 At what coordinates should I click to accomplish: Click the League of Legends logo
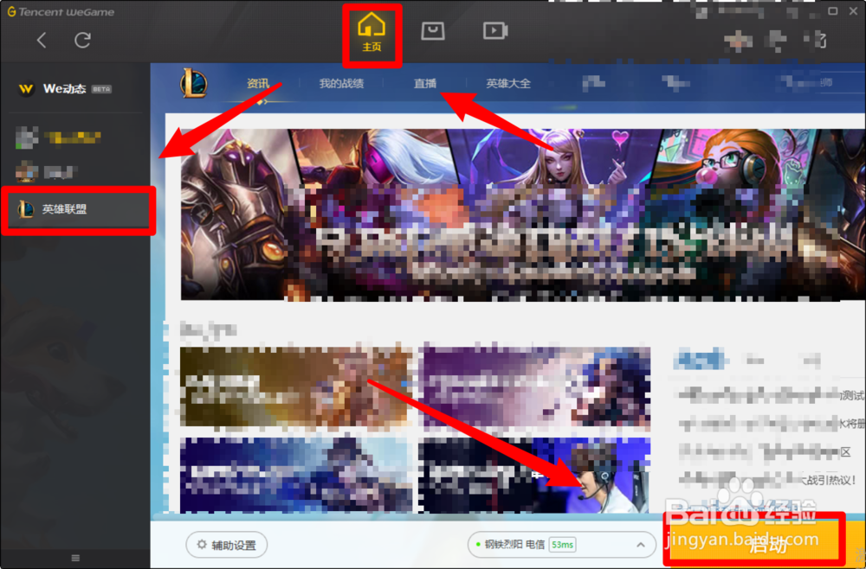tap(194, 83)
